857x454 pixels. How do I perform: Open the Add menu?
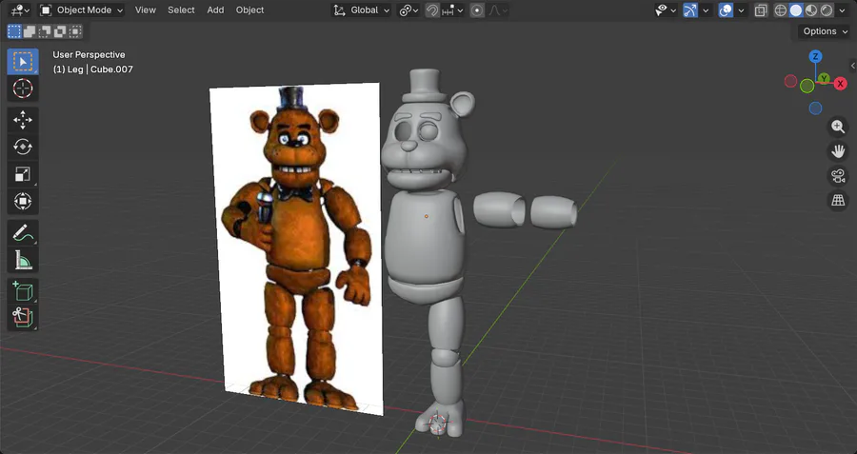click(215, 10)
